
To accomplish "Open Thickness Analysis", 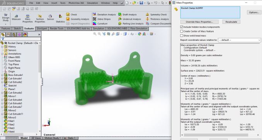I will [157, 19].
